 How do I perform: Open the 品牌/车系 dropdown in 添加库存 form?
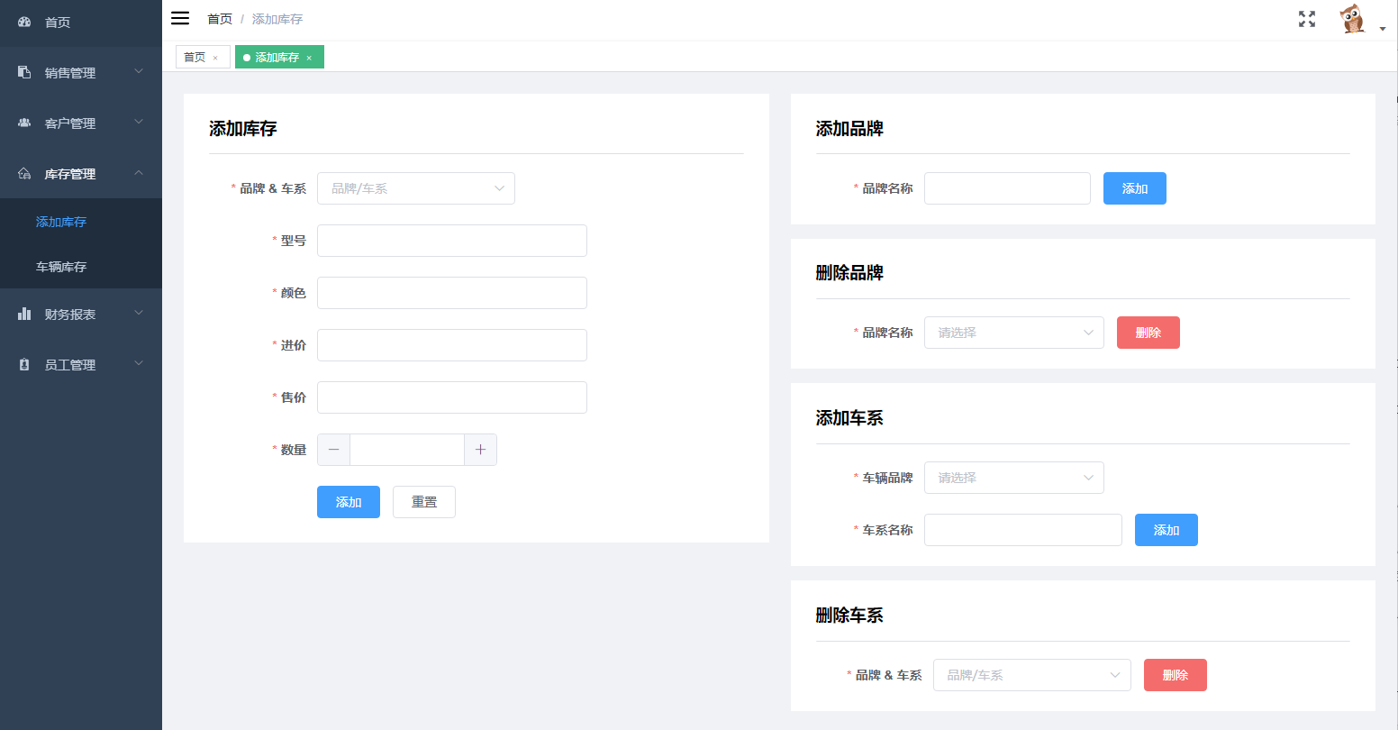click(x=415, y=188)
